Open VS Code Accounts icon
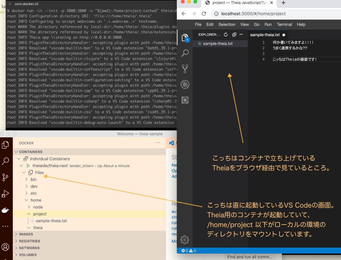The height and width of the screenshot is (260, 341). (5, 247)
